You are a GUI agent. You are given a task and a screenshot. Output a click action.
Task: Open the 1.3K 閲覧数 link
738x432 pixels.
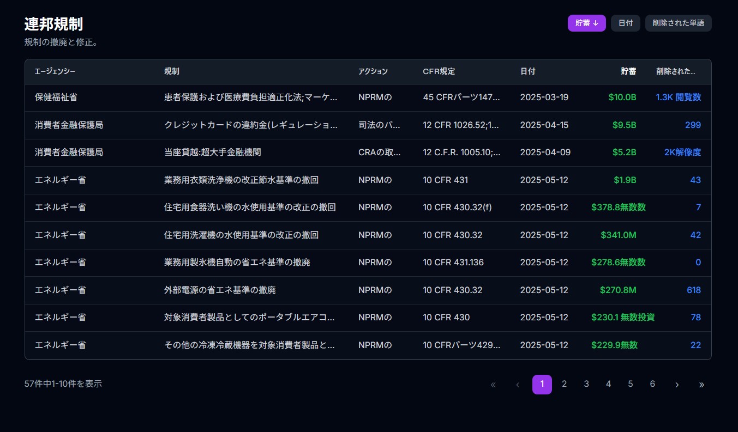click(x=679, y=98)
